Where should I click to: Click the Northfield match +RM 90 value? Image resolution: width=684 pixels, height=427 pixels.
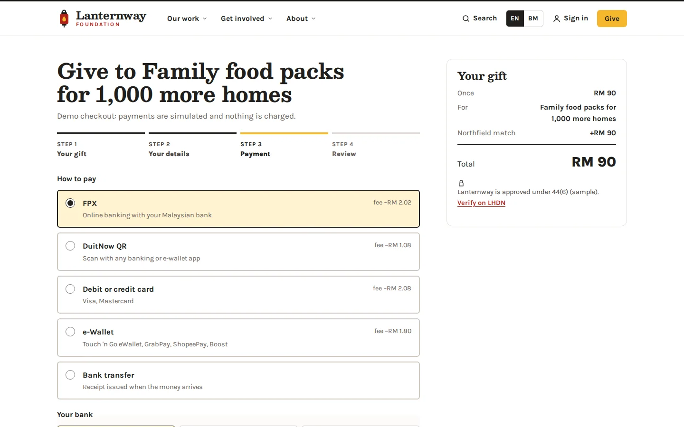coord(603,133)
